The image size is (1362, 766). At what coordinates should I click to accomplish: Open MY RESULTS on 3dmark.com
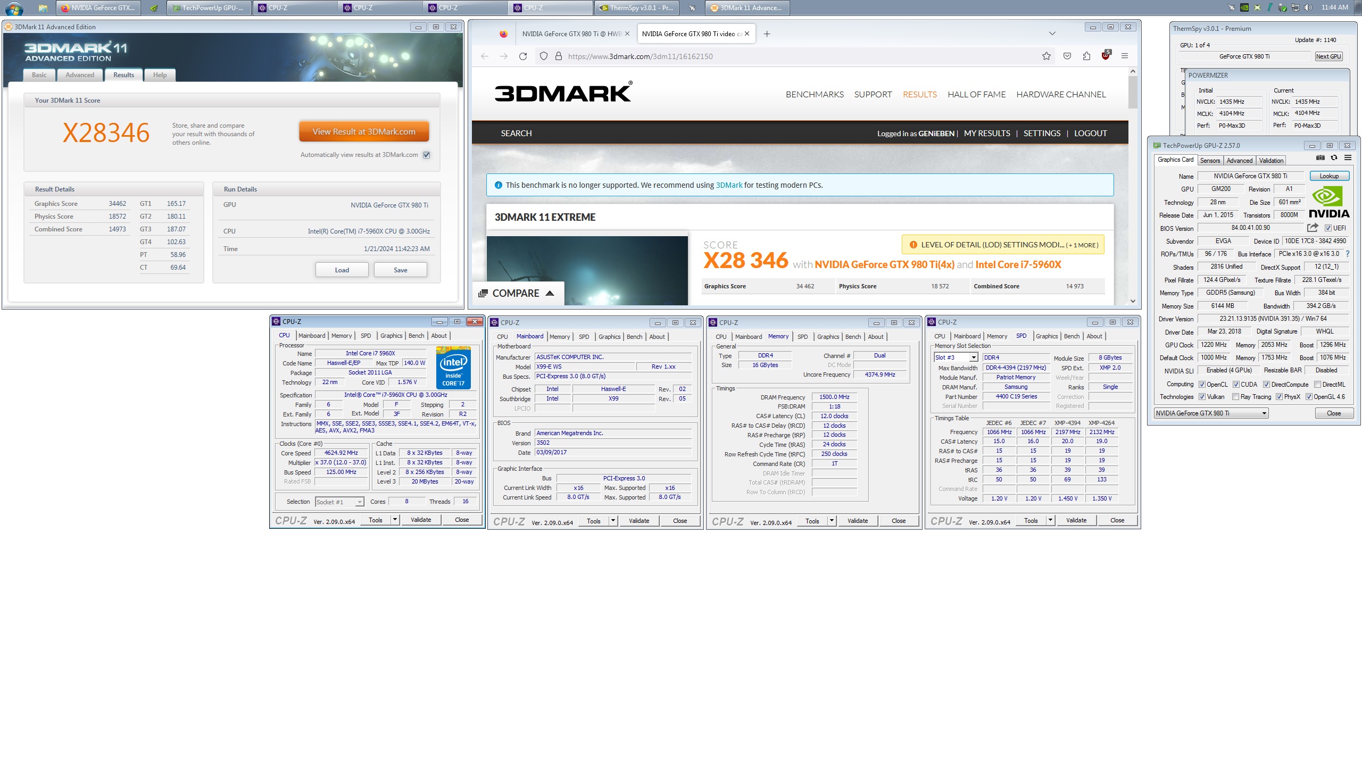pyautogui.click(x=987, y=134)
